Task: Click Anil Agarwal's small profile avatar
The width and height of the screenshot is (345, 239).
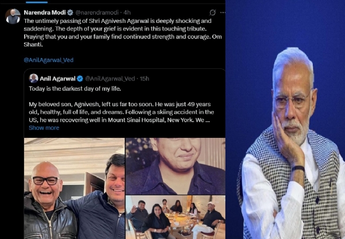Action: 34,78
